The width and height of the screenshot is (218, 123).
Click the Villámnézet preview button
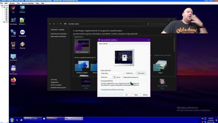pos(141,73)
